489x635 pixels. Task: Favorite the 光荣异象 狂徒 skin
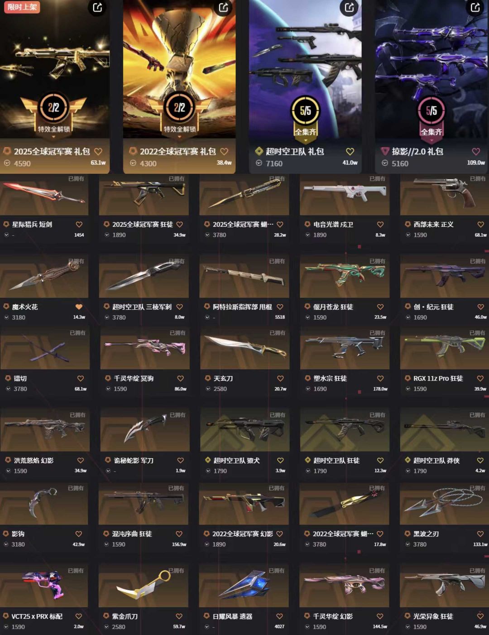point(480,616)
